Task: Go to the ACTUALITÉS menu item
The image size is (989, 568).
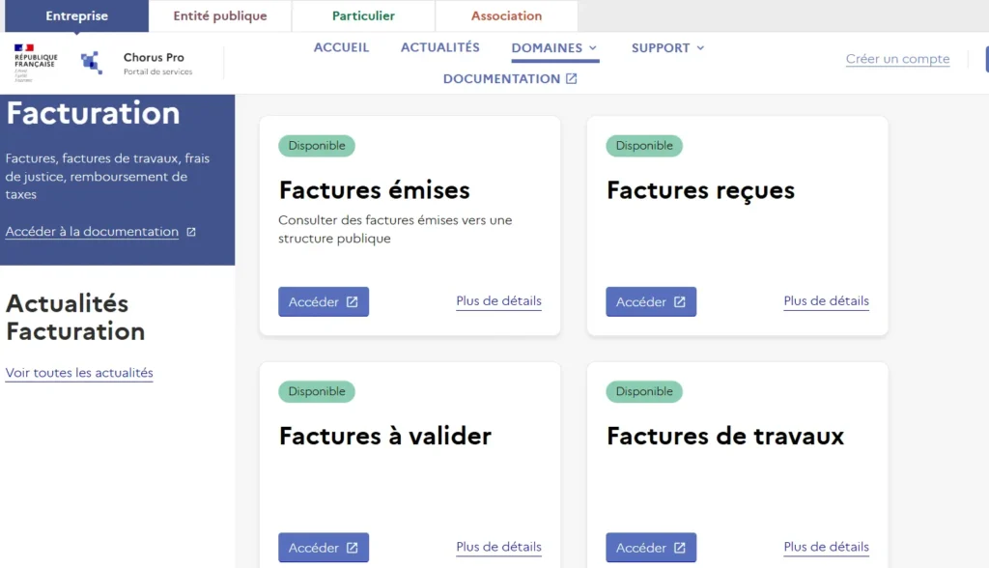Action: coord(439,47)
